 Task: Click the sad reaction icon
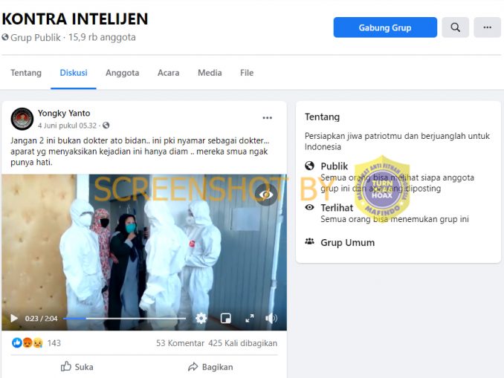coord(38,343)
